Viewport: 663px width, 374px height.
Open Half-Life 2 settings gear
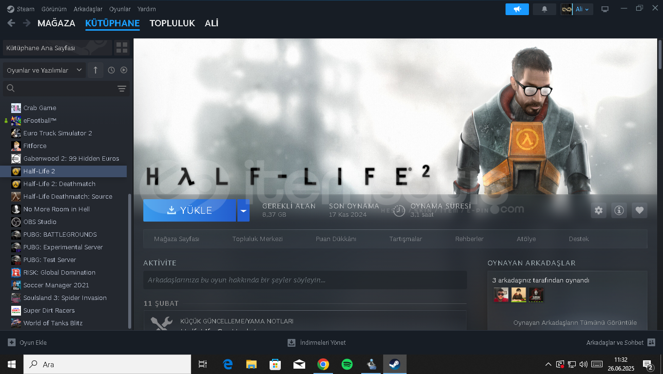pyautogui.click(x=599, y=210)
